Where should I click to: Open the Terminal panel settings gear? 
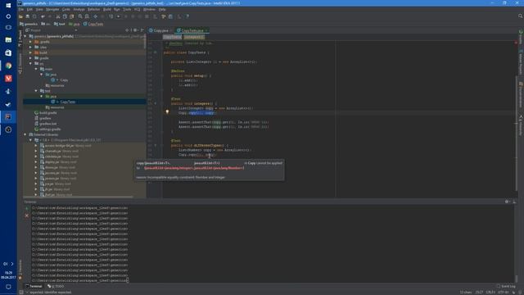[x=507, y=202]
